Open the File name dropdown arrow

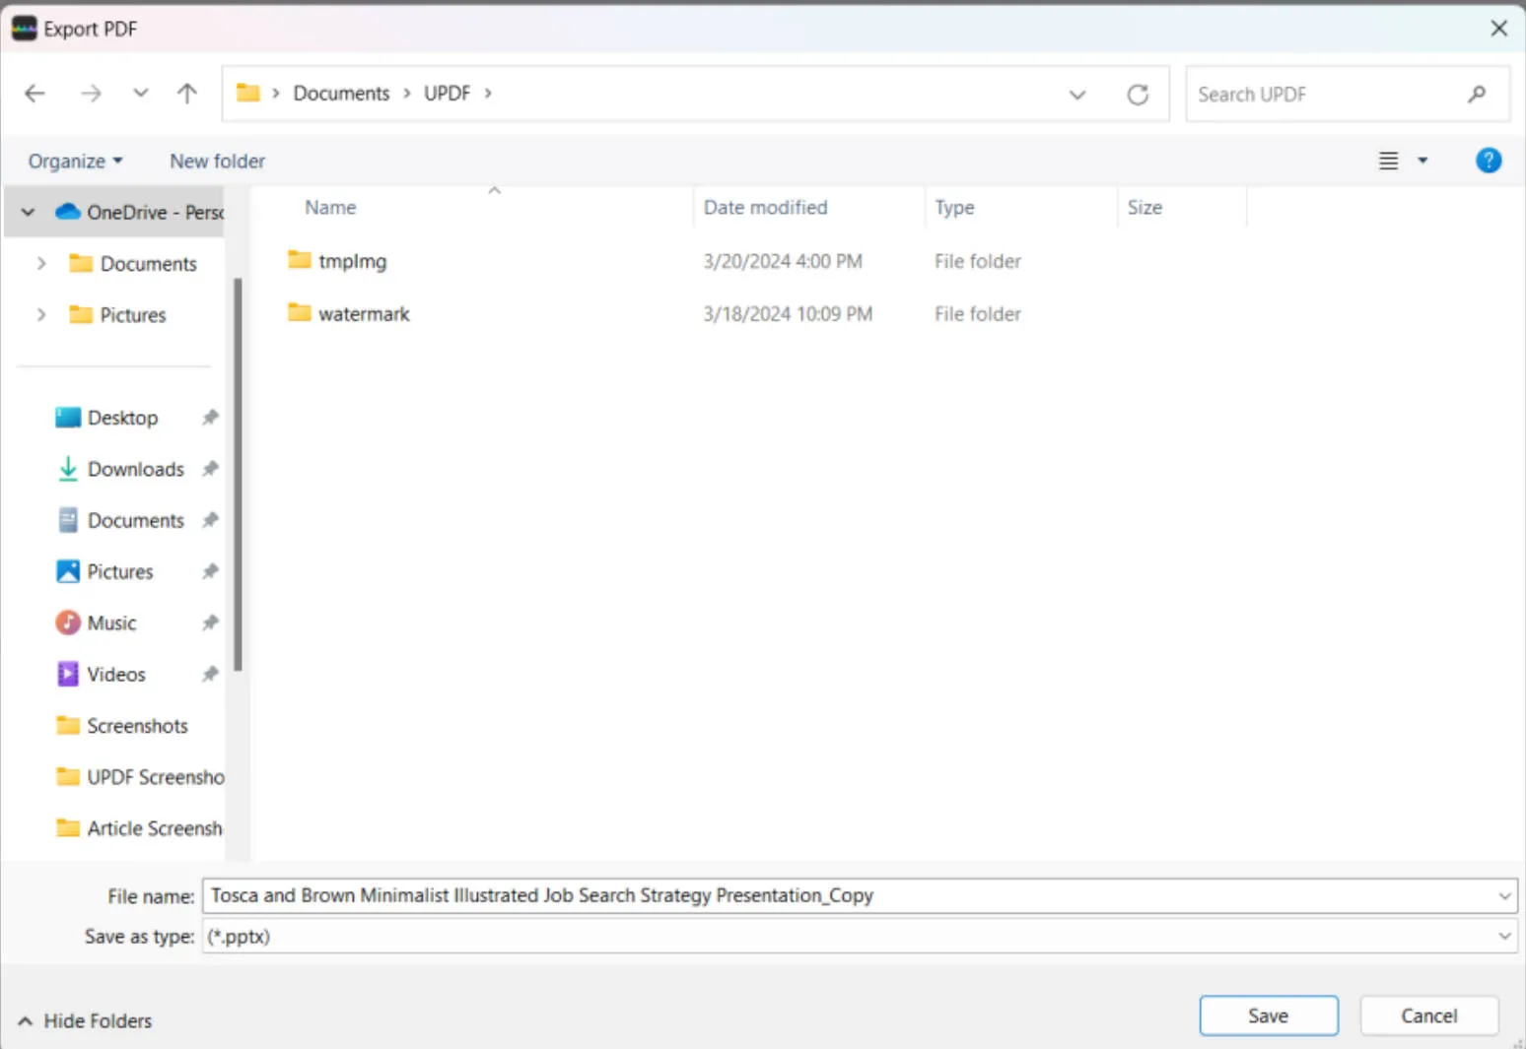click(x=1505, y=896)
